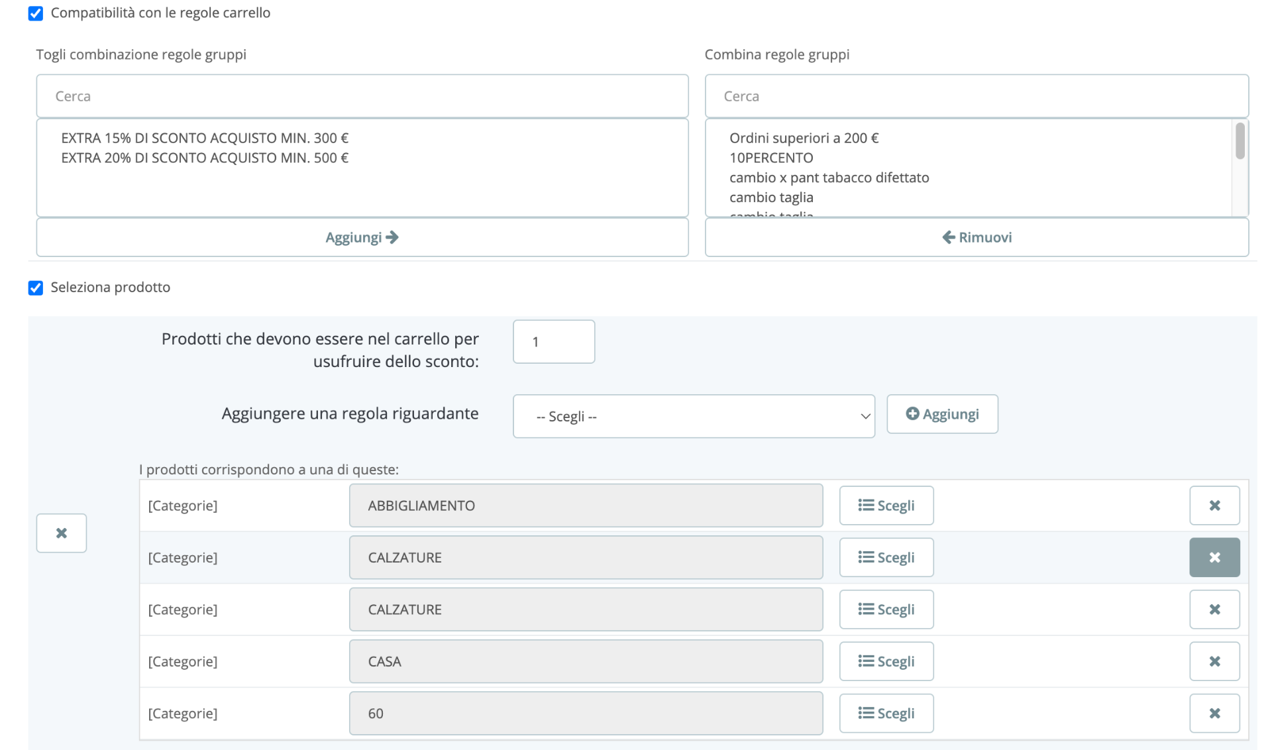Click the highlighted X beside first CALZATURE
Image resolution: width=1272 pixels, height=750 pixels.
[1214, 557]
